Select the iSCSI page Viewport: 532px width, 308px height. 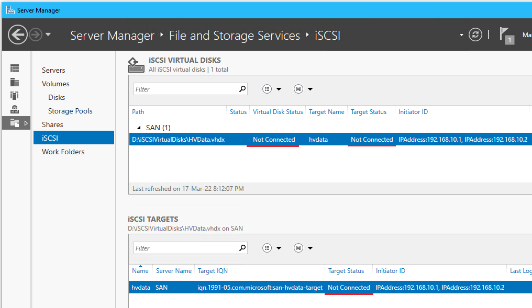[x=74, y=138]
